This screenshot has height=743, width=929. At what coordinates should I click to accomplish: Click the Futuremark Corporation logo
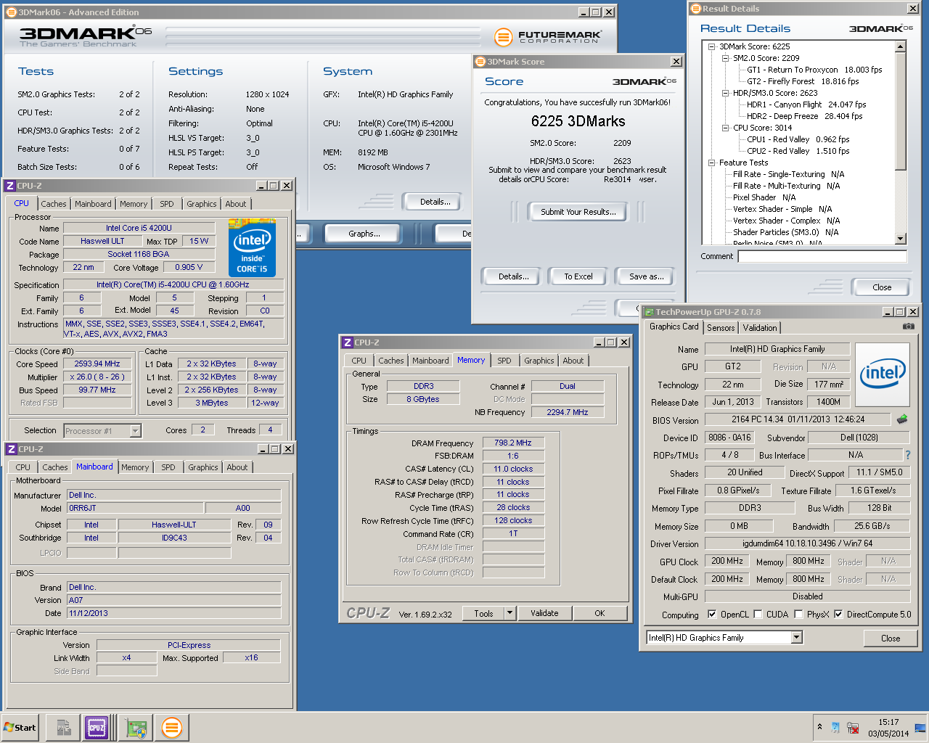coord(548,36)
